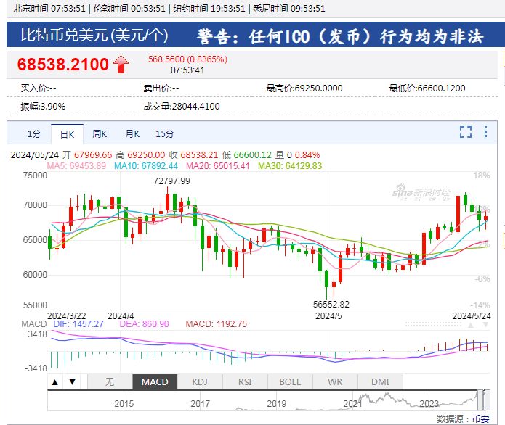Screen dimensions: 505x425
Task: Click 2015 on the overview timeline
Action: click(124, 404)
